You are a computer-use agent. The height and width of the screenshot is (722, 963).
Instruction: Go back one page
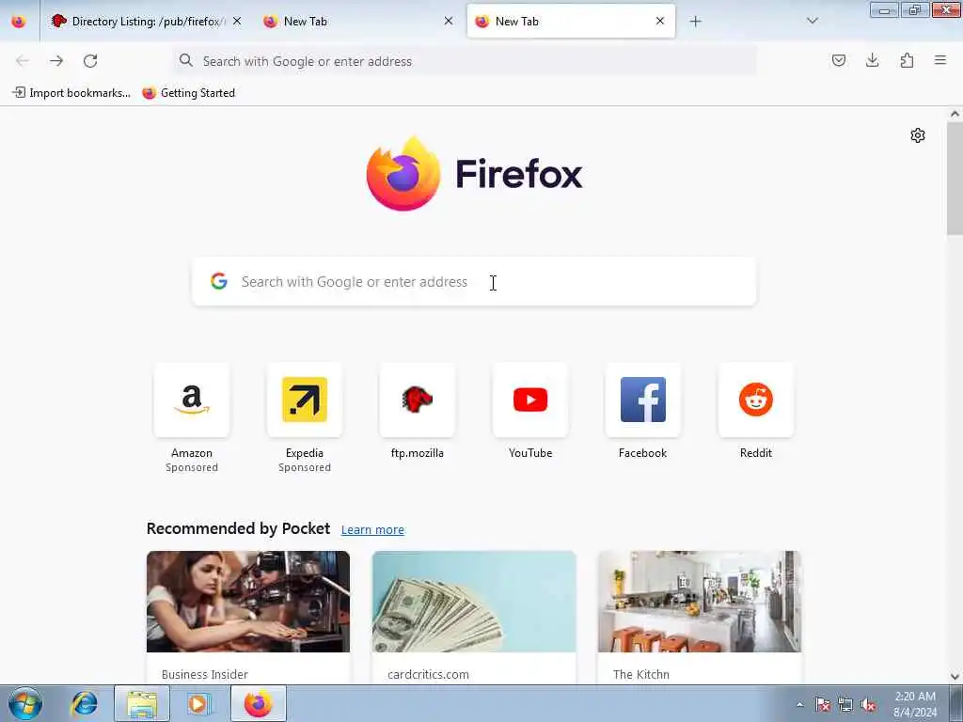point(23,61)
